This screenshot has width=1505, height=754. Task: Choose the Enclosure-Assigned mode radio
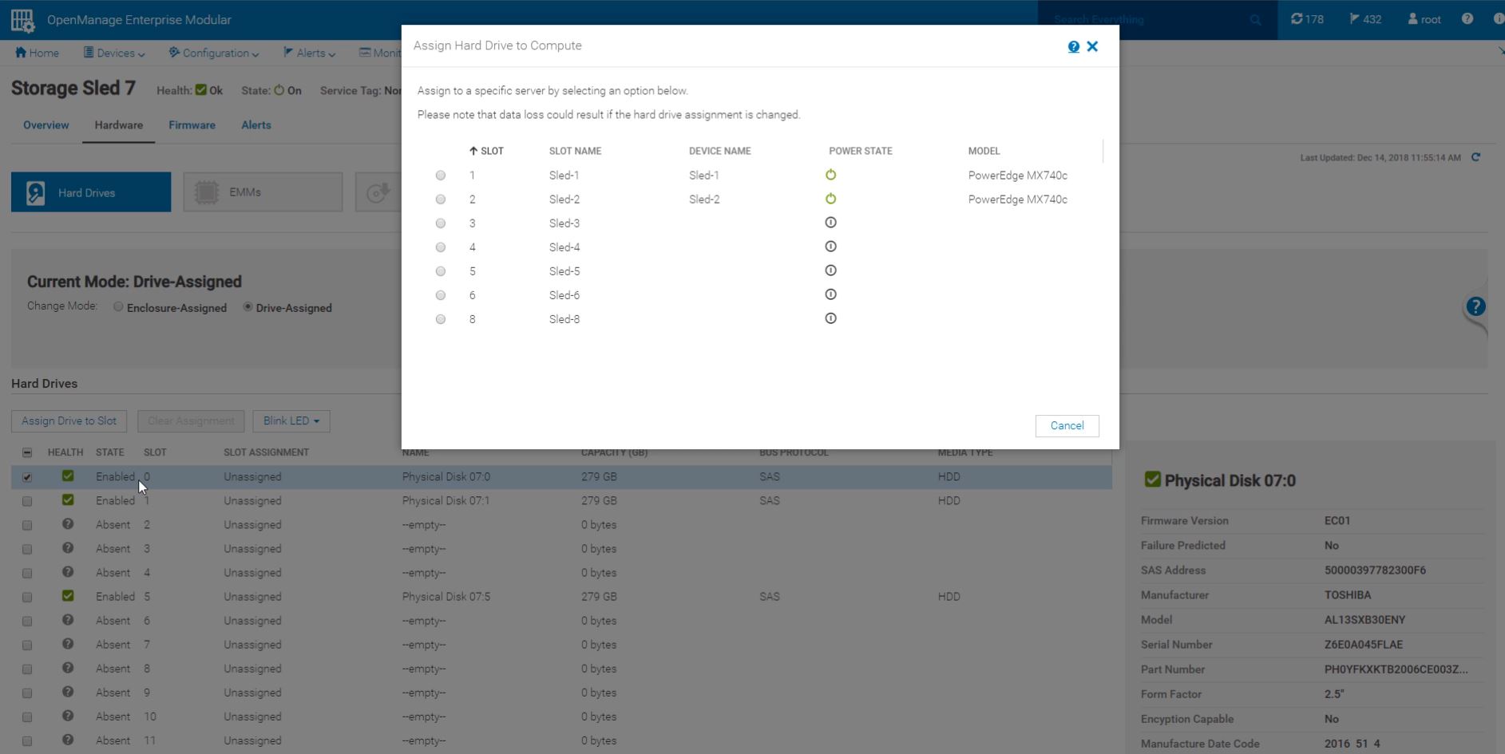118,307
